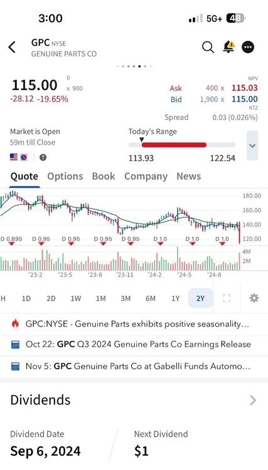The image size is (268, 470).
Task: Tap the US flag market icon
Action: 14,157
